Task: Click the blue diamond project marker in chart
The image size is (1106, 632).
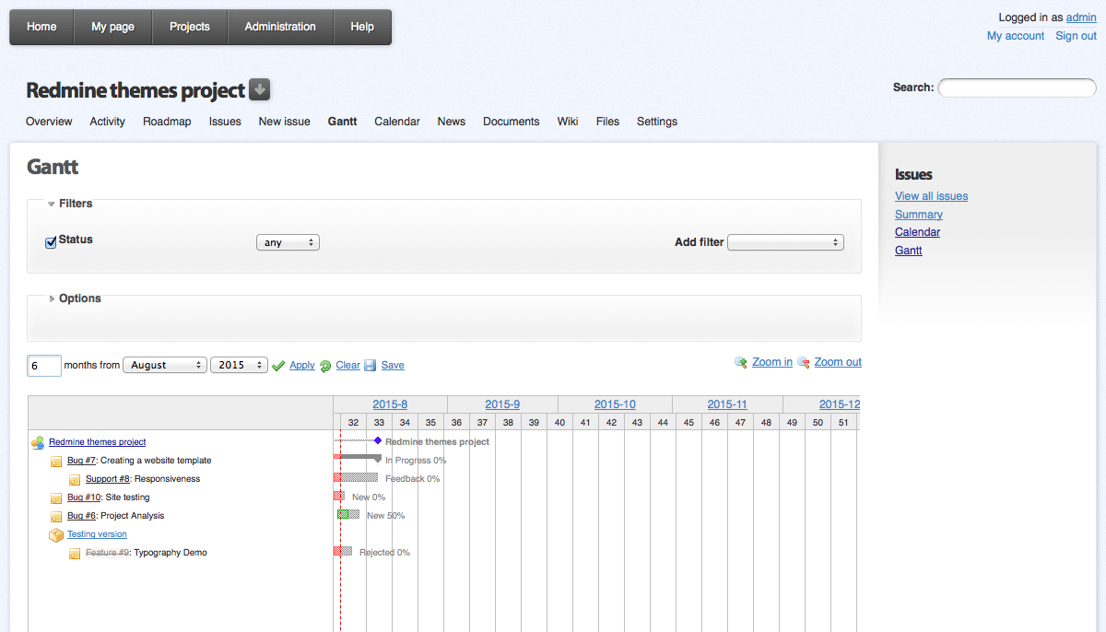Action: click(x=378, y=441)
